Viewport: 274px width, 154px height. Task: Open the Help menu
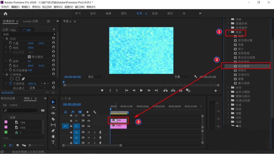point(91,7)
